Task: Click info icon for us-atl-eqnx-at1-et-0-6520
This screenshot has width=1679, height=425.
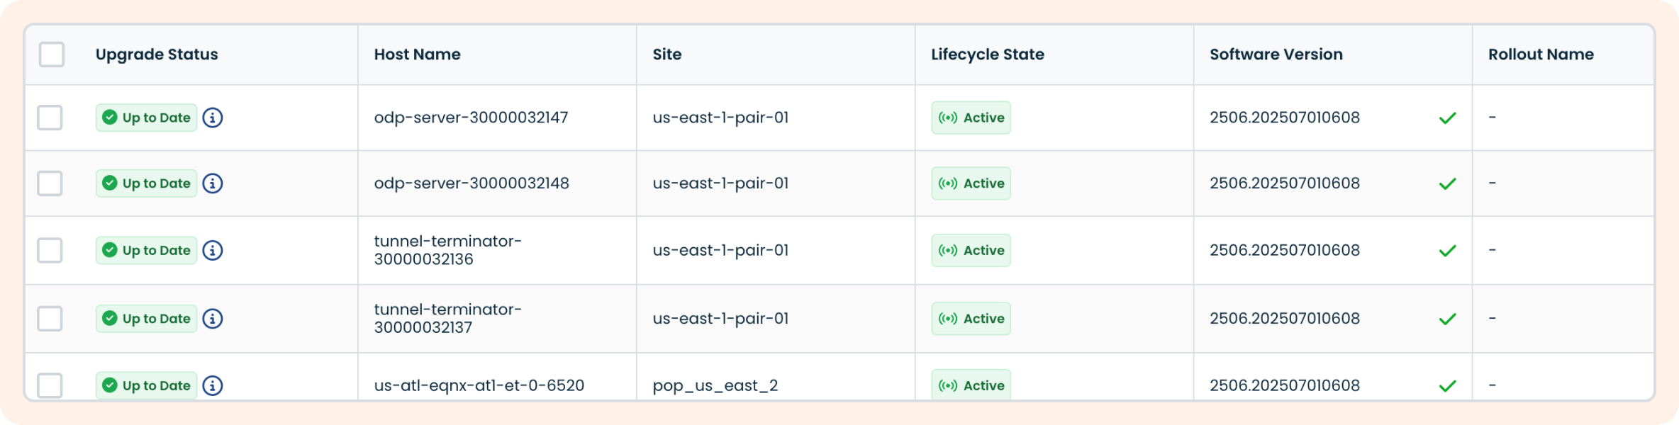Action: [213, 385]
